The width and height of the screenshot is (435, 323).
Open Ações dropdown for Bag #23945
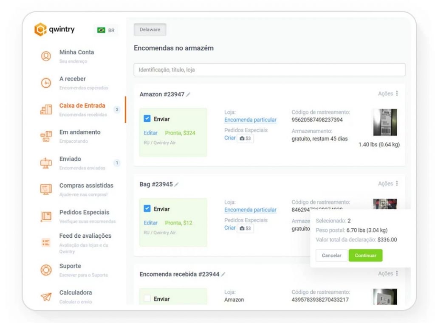point(388,183)
